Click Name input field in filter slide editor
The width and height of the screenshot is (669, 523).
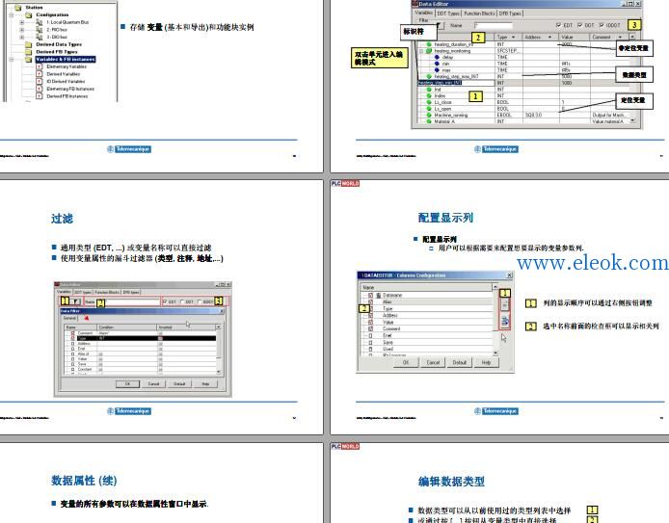(132, 301)
